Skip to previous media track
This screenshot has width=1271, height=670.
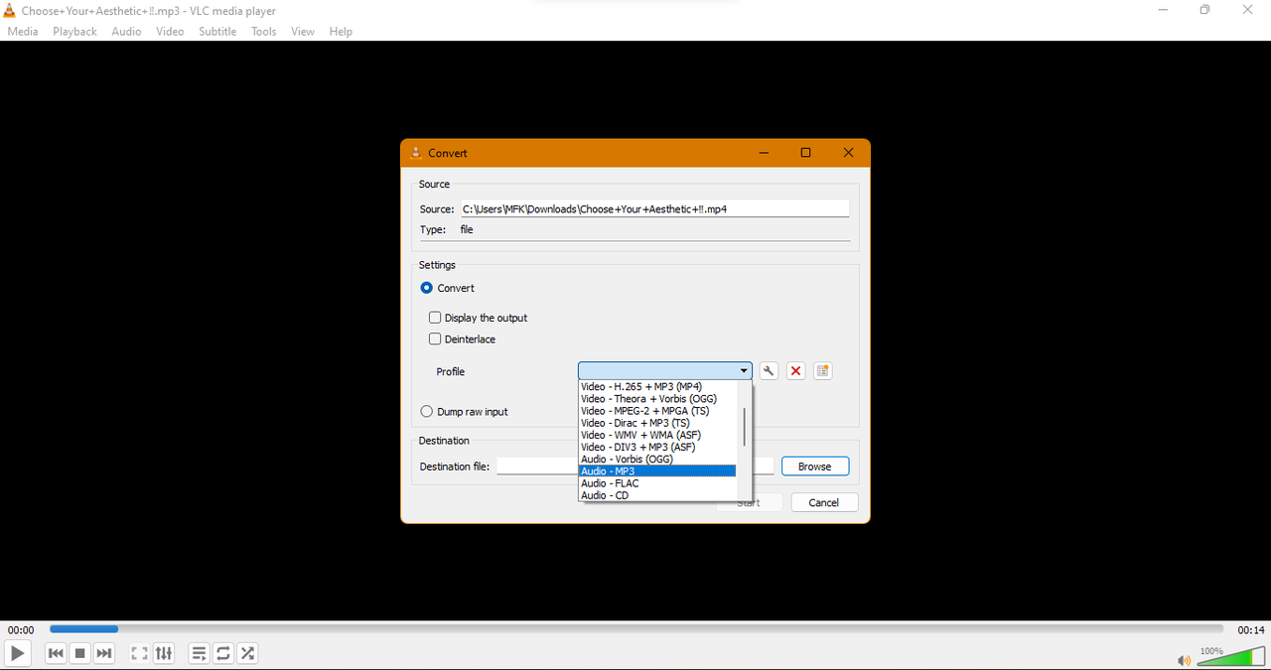[56, 653]
